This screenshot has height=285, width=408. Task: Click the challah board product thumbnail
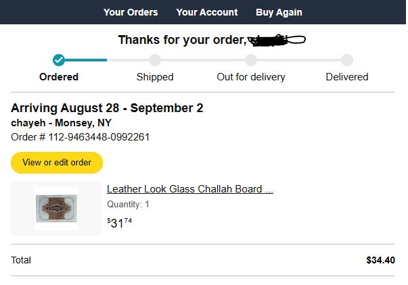56,209
